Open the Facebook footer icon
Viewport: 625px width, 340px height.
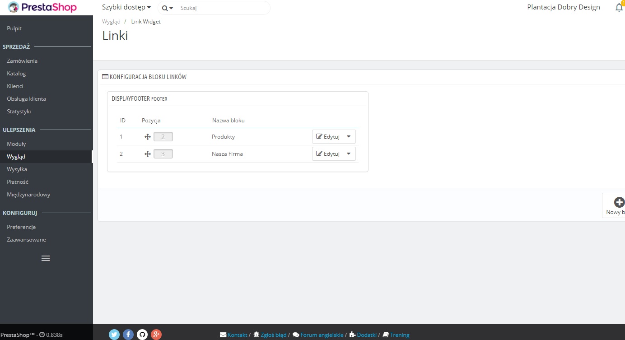click(x=128, y=335)
